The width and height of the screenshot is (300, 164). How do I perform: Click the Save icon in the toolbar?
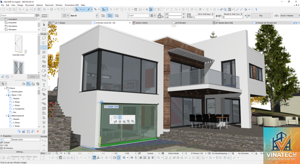coord(10,9)
